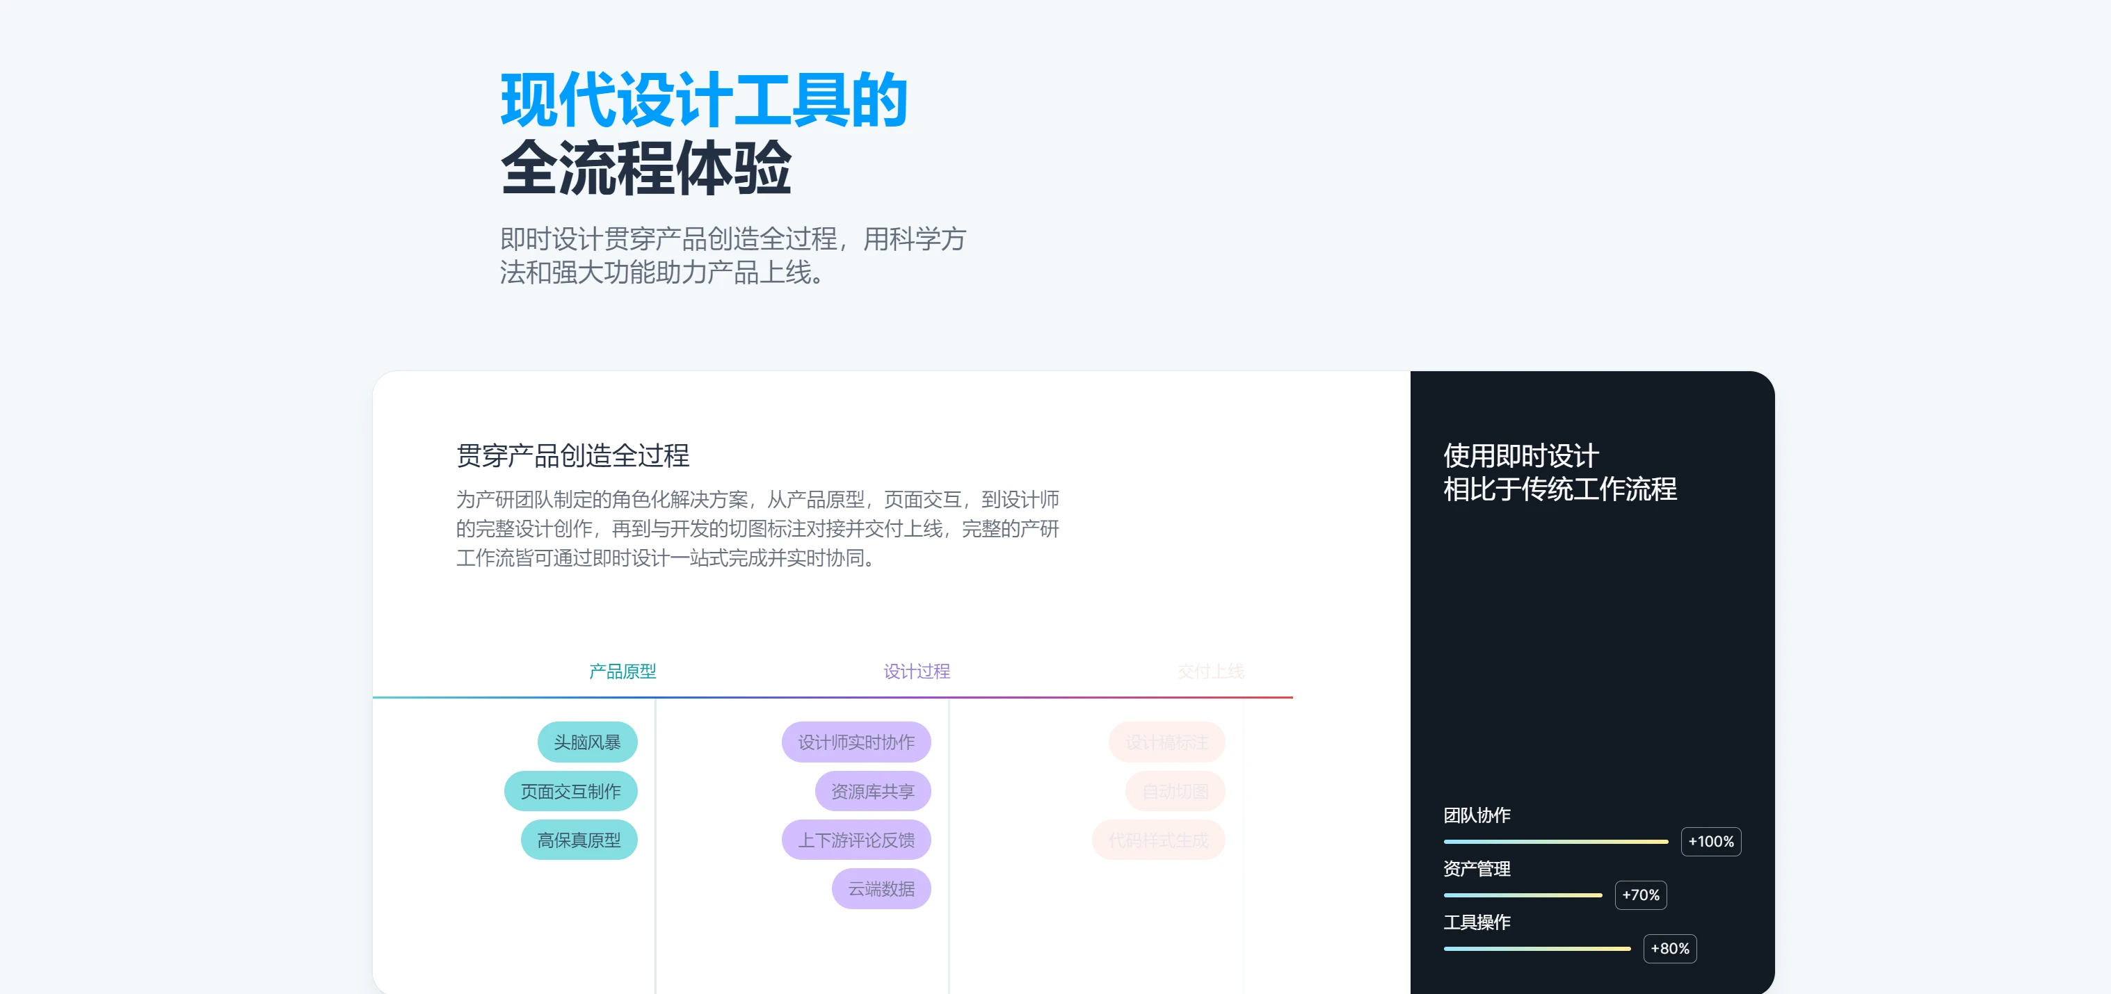
Task: Click the 团队协作 progress bar
Action: (1555, 841)
